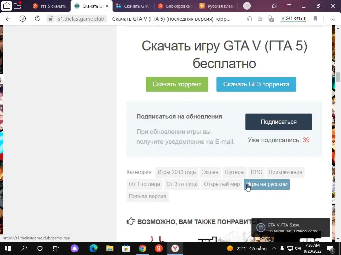Open the notification center icon

(331, 248)
